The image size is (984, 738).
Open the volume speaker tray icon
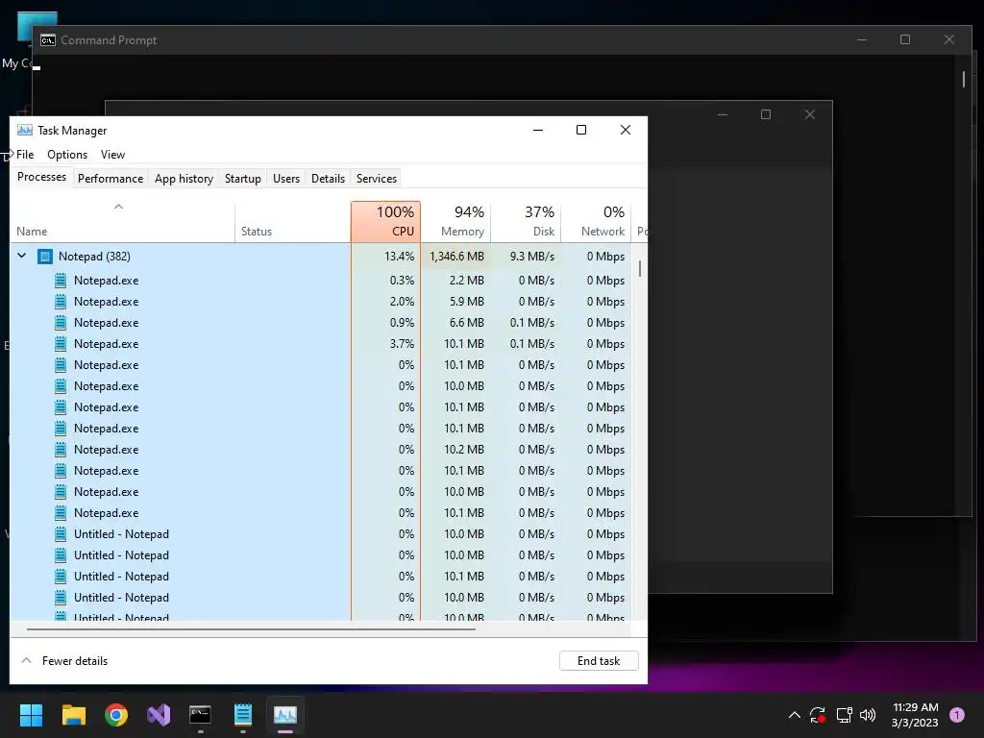[x=868, y=715]
